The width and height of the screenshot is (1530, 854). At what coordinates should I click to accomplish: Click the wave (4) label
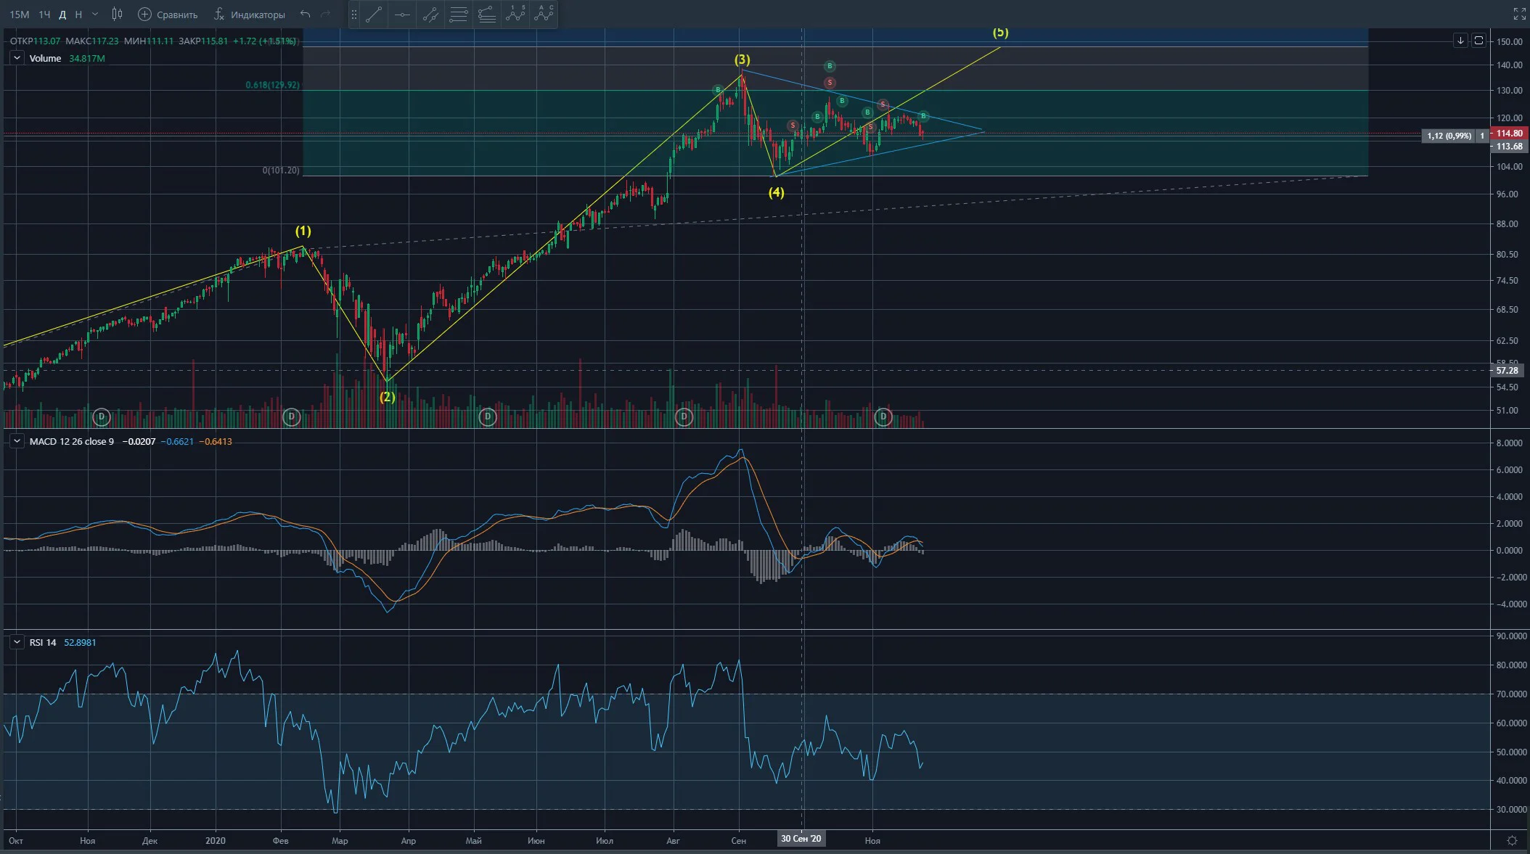coord(777,192)
